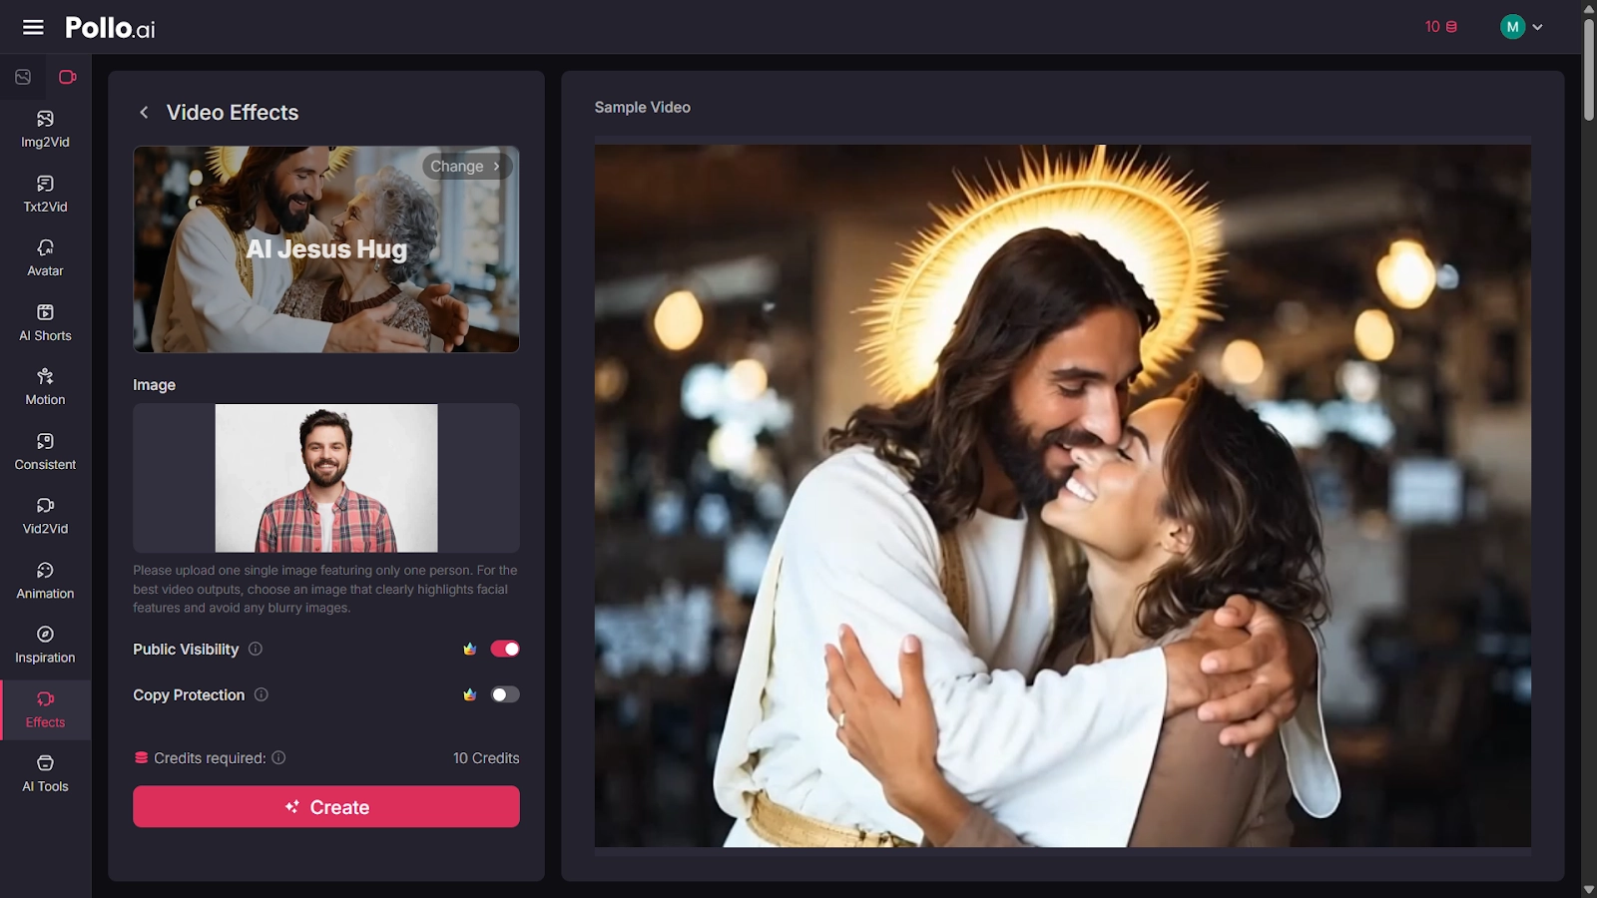
Task: Toggle the Effects sidebar item
Action: click(x=44, y=707)
